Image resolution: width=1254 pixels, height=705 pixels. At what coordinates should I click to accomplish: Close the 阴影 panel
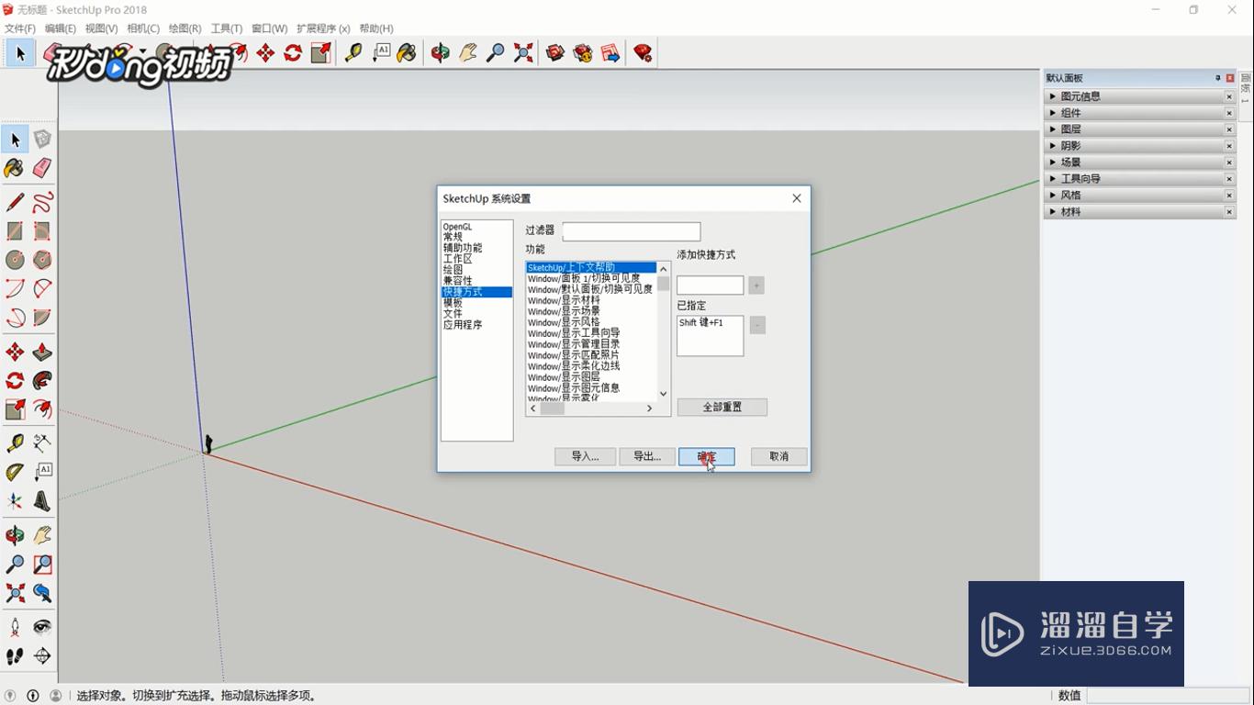[x=1229, y=146]
